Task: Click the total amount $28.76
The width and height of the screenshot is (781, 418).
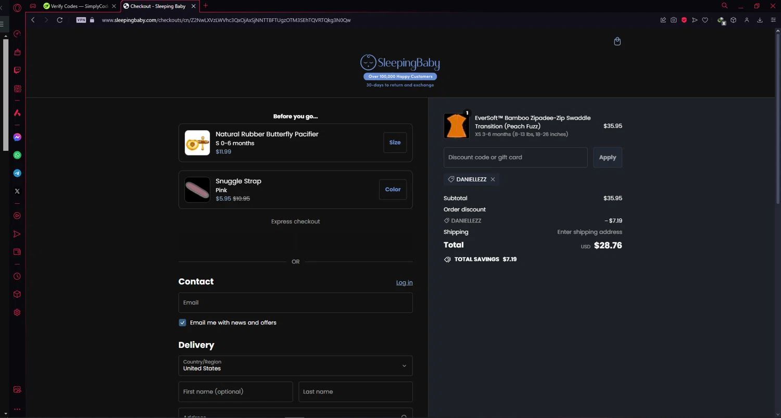Action: click(x=608, y=245)
